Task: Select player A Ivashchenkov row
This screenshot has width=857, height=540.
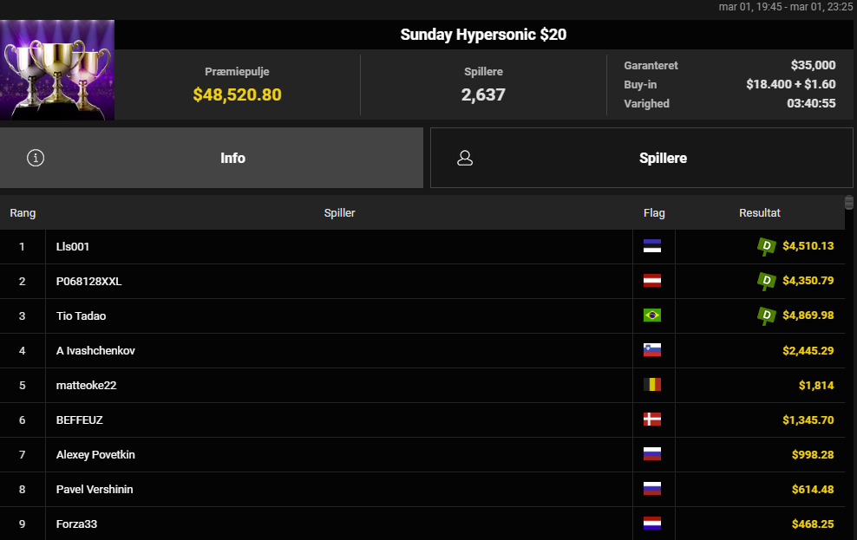Action: click(95, 350)
